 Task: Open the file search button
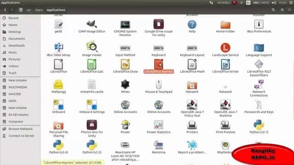click(273, 10)
